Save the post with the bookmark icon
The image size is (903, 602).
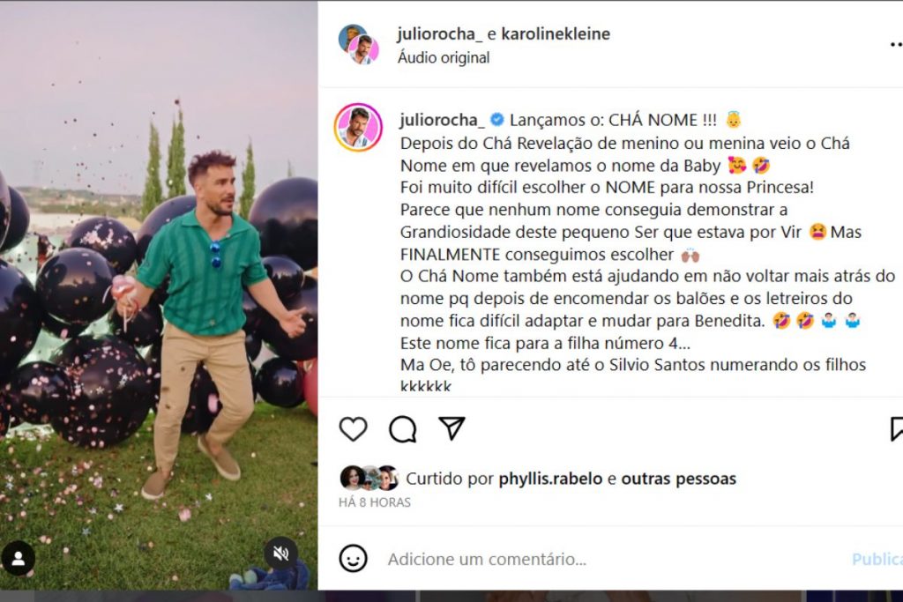[896, 428]
